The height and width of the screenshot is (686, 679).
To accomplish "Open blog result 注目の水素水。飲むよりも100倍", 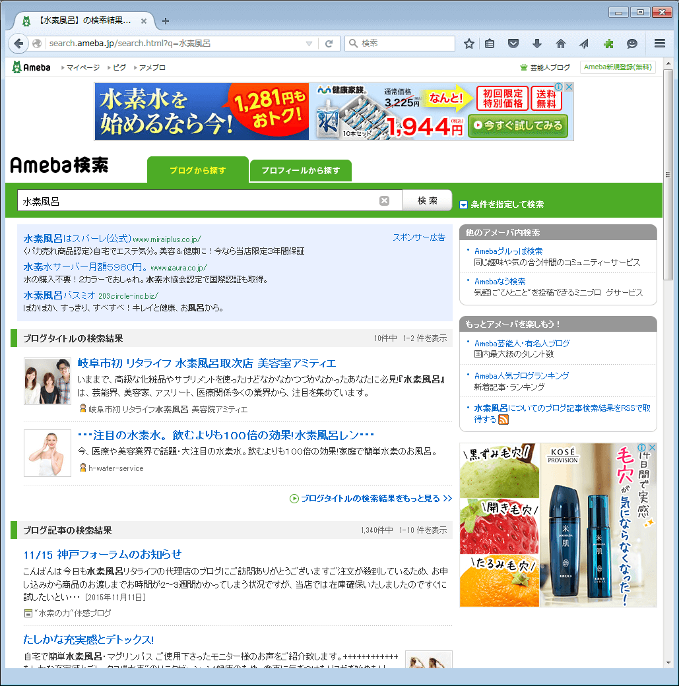I will point(226,435).
